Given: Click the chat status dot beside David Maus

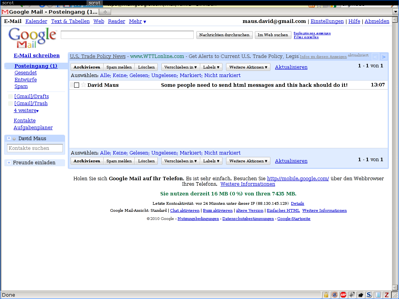Looking at the screenshot, I should 14,139.
